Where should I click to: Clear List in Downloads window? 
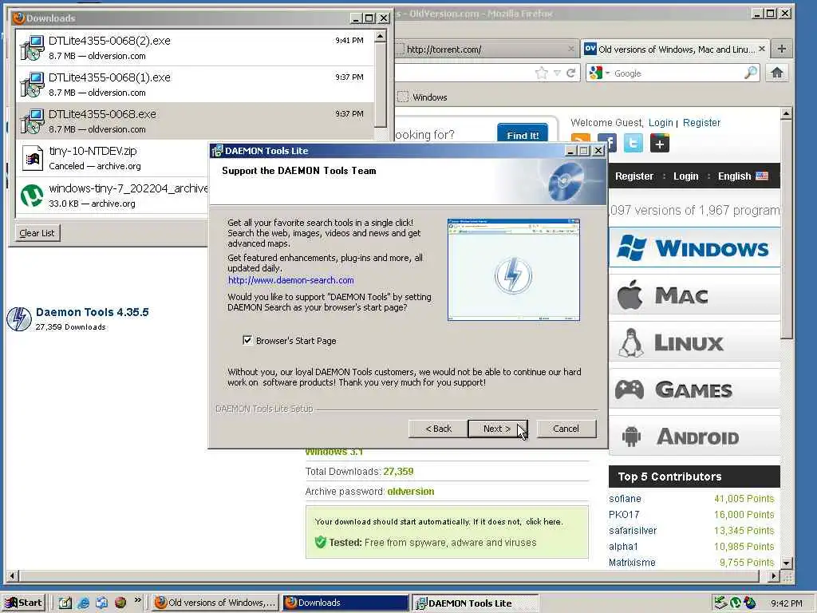click(x=37, y=233)
